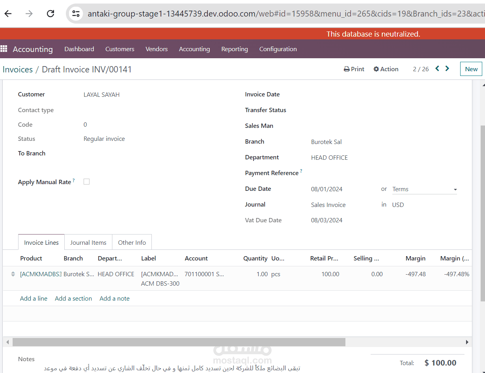Click the pcs unit of measure cell

pos(276,274)
